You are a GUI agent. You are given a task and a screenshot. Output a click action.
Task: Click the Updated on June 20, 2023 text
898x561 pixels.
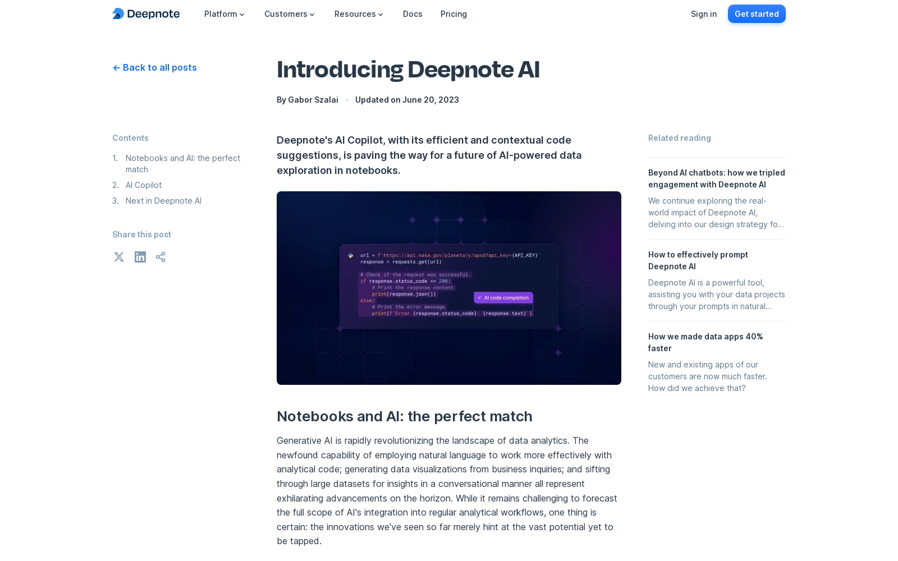[x=407, y=100]
